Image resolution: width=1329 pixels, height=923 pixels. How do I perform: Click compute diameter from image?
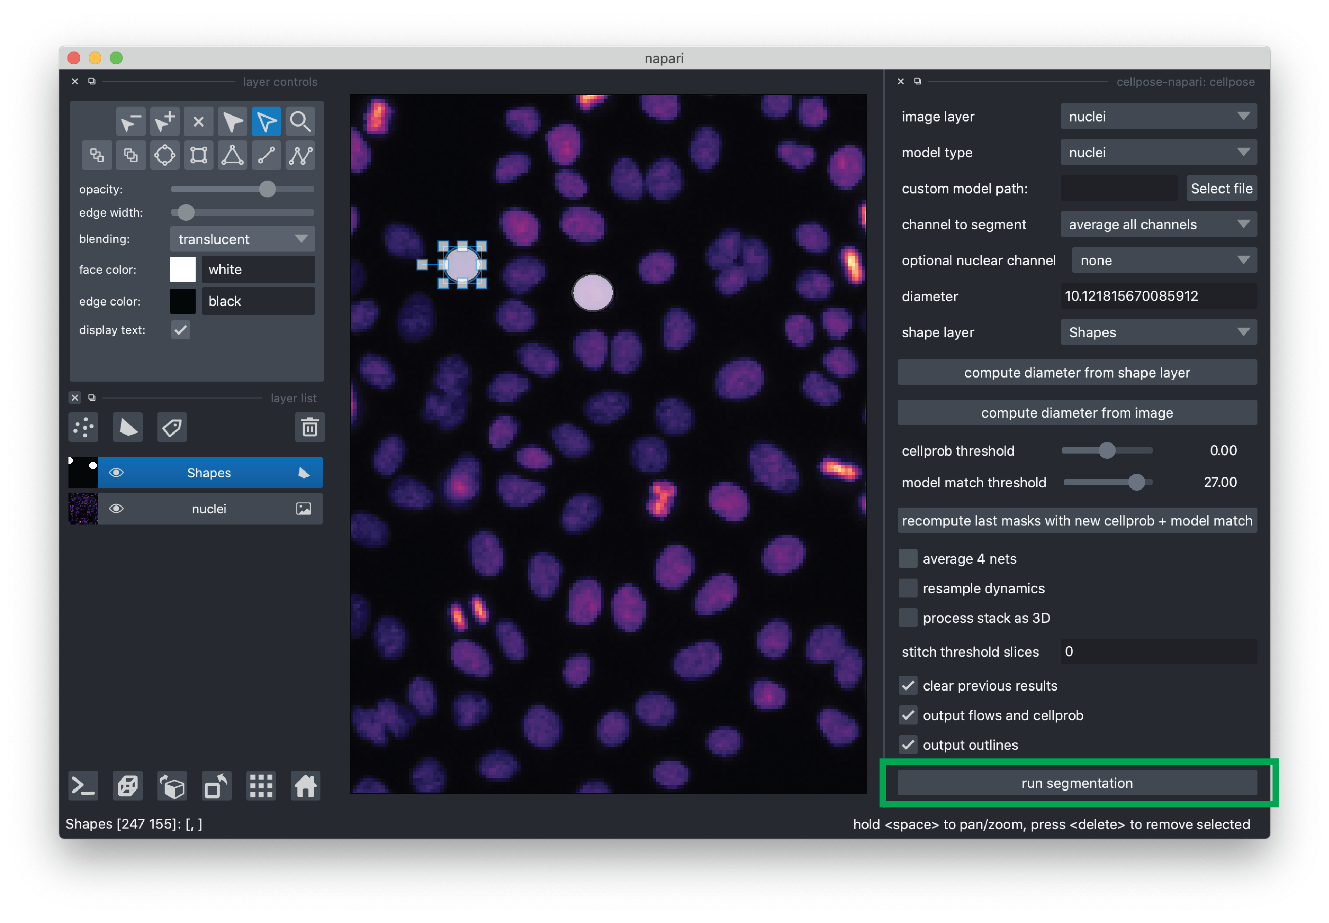[1077, 413]
